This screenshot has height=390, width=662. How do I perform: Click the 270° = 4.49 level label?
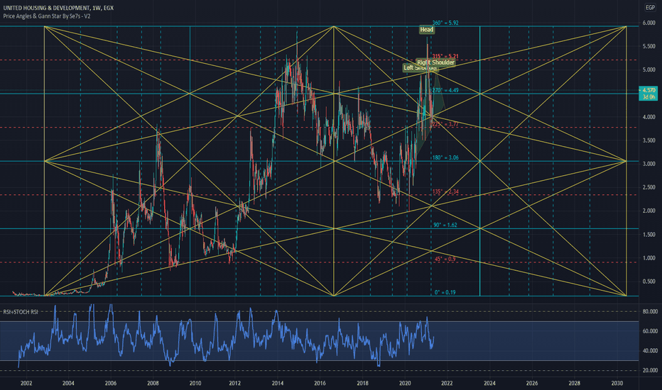445,90
